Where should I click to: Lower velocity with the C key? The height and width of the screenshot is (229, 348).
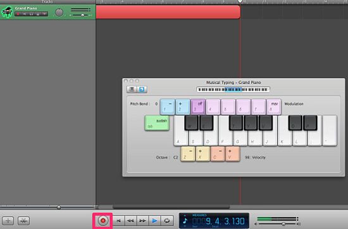218,154
